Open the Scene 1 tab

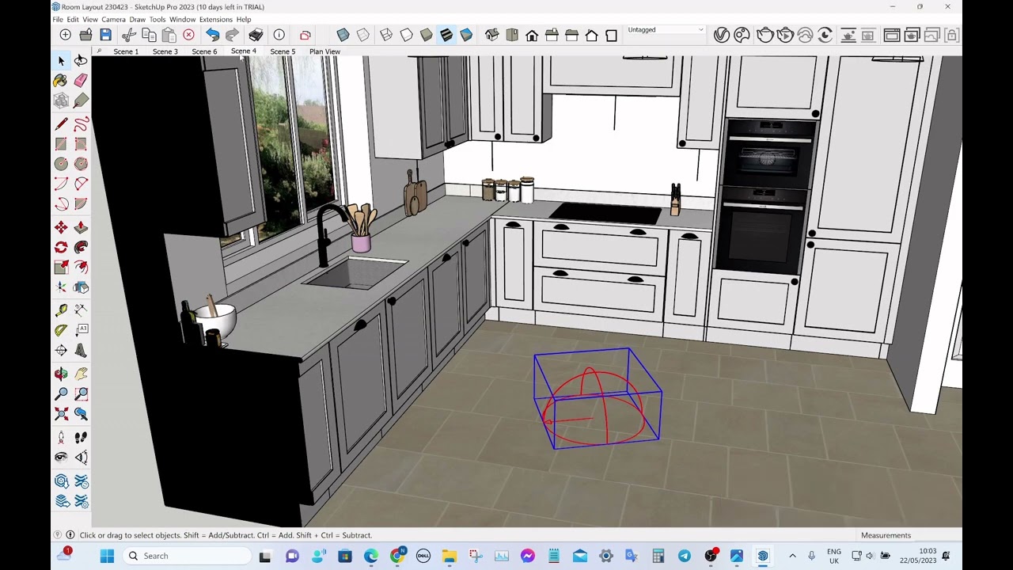coord(126,51)
